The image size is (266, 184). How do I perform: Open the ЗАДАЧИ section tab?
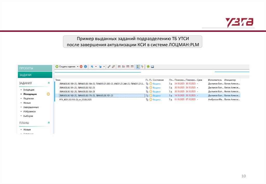[35, 75]
